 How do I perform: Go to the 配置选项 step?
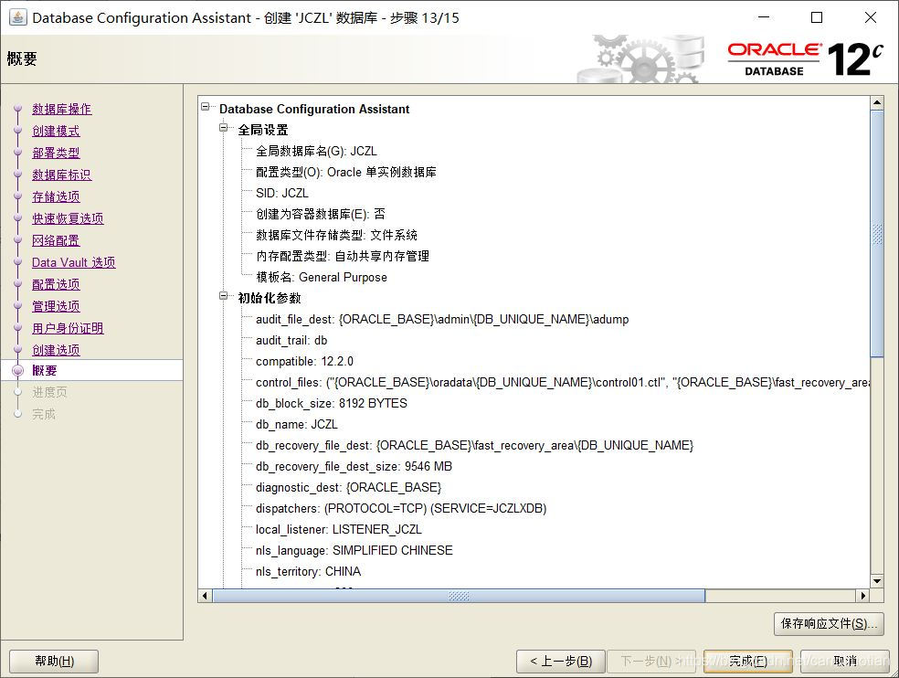[x=56, y=284]
